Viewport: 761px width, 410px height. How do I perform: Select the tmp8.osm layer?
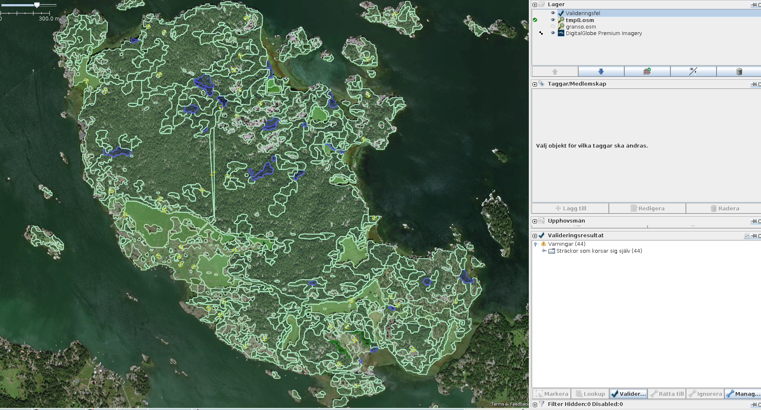[x=579, y=20]
